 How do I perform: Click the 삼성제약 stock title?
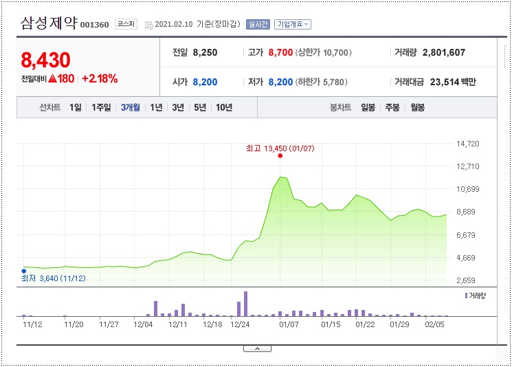49,23
